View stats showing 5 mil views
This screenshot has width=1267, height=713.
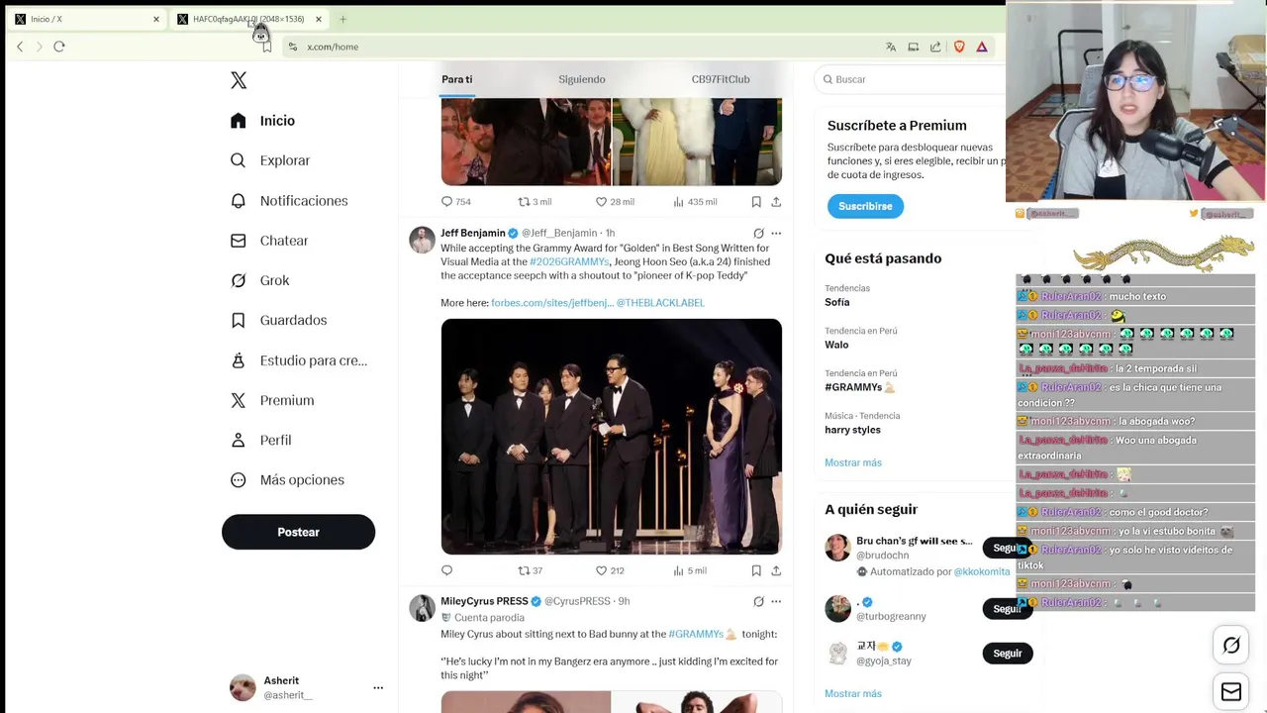pos(690,570)
